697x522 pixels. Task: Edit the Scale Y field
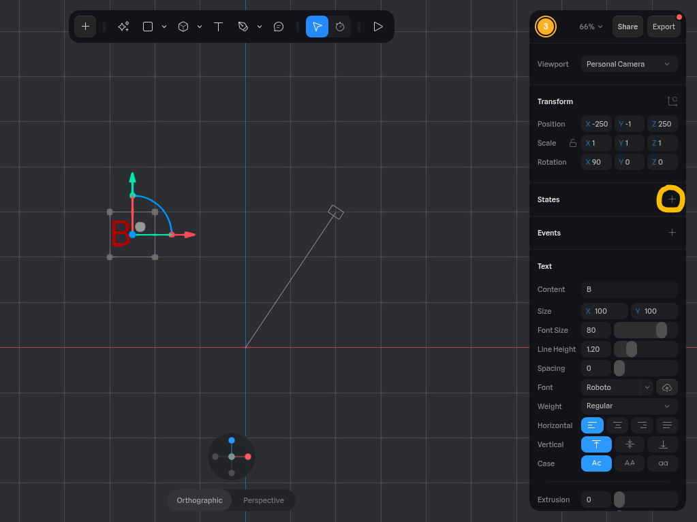tap(629, 143)
